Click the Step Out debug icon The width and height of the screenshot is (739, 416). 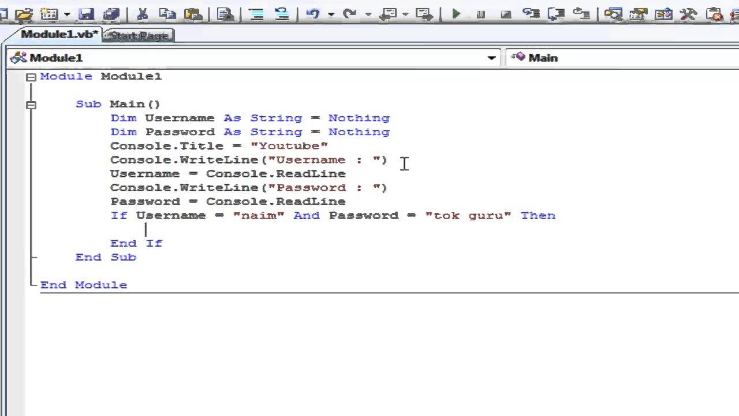point(582,13)
